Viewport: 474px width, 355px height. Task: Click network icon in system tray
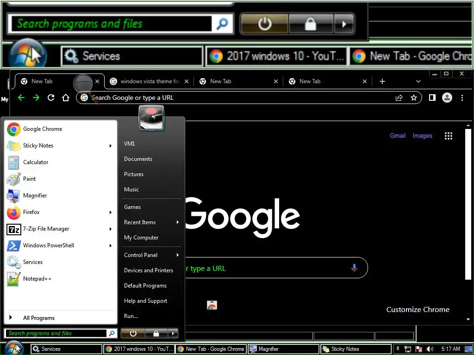coord(408,349)
